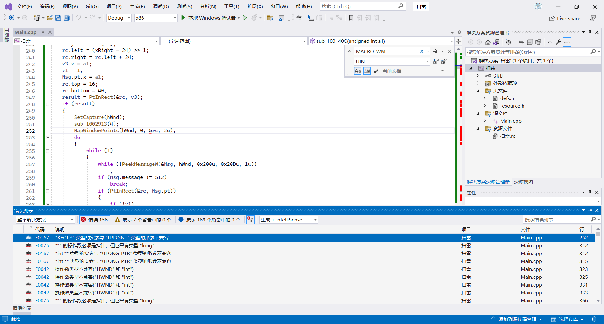Viewport: 604px width, 324px height.
Task: Collapse the replace row in the find box
Action: [x=349, y=51]
